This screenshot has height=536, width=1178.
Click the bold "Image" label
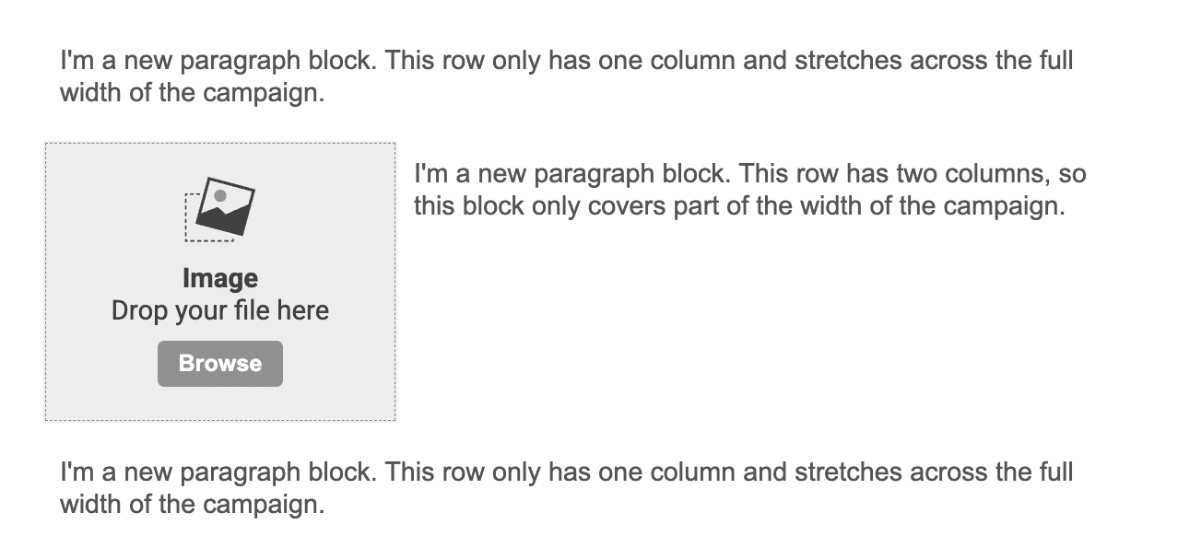click(x=220, y=278)
